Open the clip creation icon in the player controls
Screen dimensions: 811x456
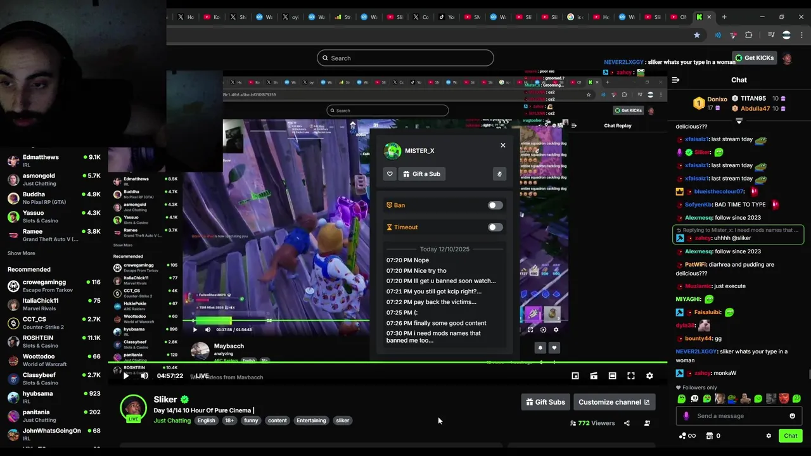pos(594,376)
